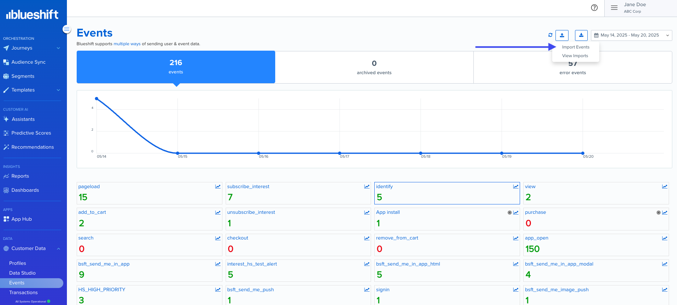Open Assistants under Customer AI
This screenshot has height=305, width=677.
tap(23, 119)
